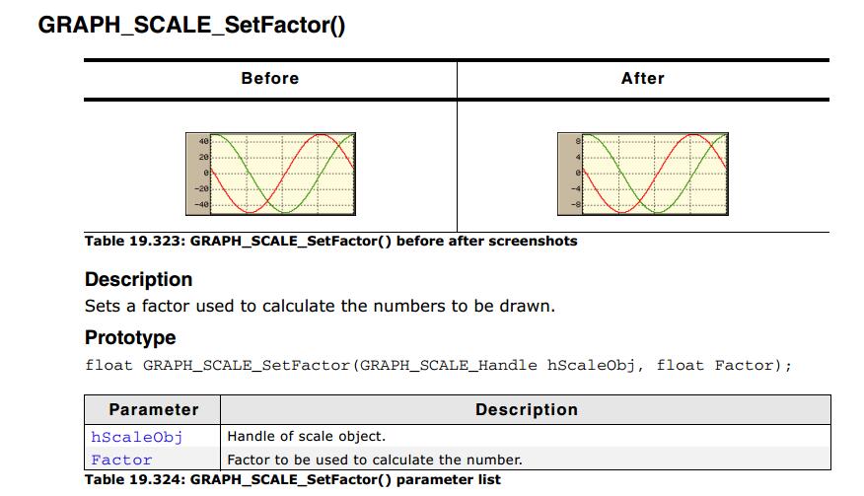Click the Prototype section heading
Screen dimensions: 864x496
(x=130, y=337)
